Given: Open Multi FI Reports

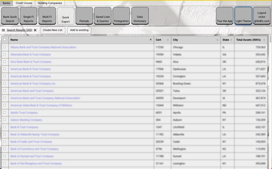Looking at the screenshot, I should [47, 16].
